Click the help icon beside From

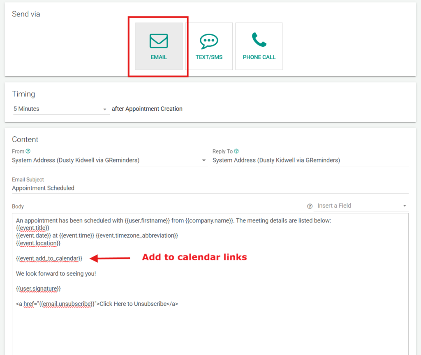point(28,151)
